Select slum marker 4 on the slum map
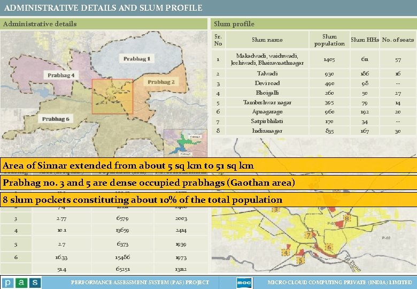Image resolution: width=417 pixels, height=289 pixels. (x=285, y=253)
